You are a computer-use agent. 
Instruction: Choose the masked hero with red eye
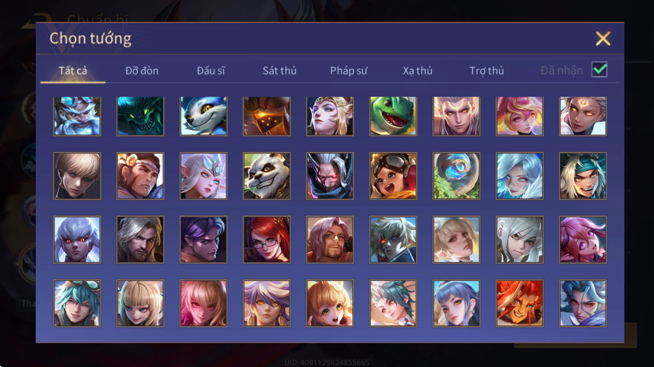tap(330, 176)
